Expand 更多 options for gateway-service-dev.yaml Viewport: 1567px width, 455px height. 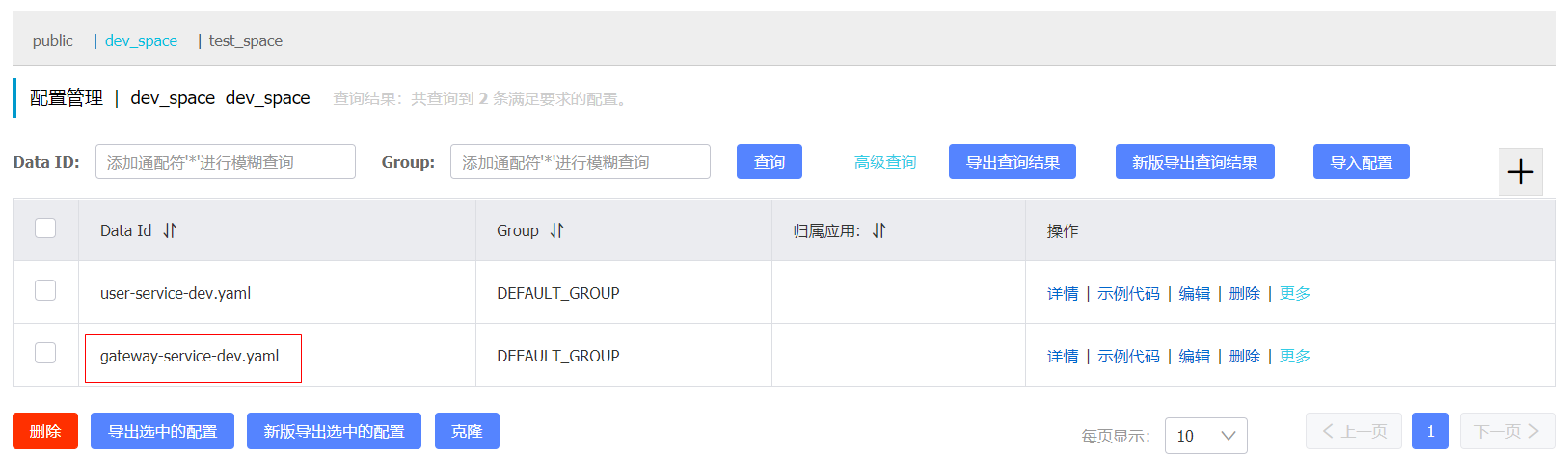(x=1295, y=356)
